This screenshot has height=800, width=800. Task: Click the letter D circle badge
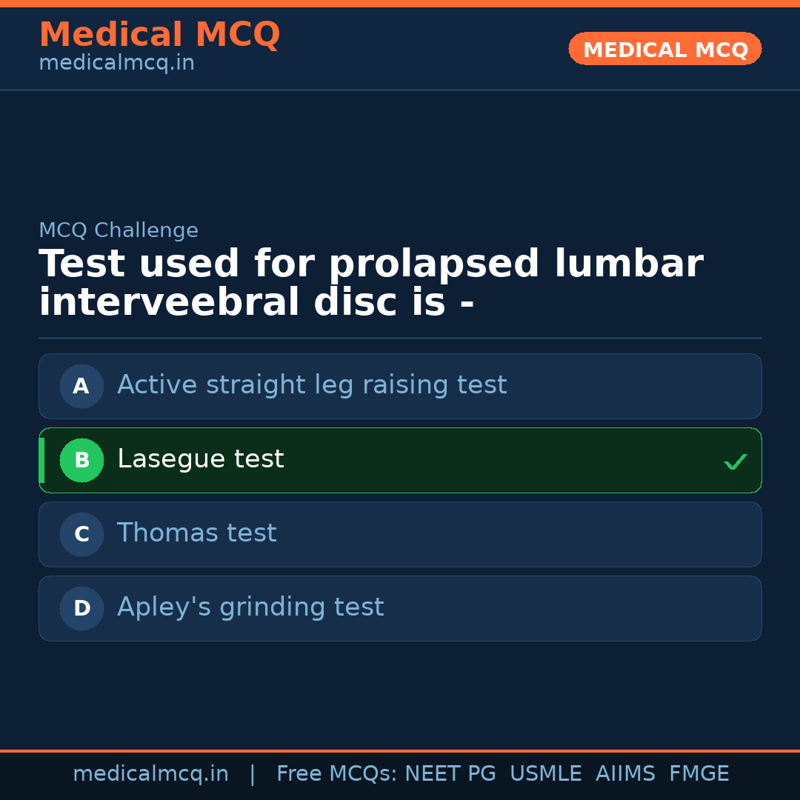[x=81, y=608]
